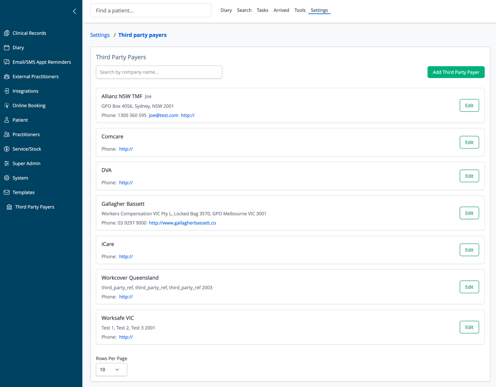Click the Patient person icon
The width and height of the screenshot is (496, 387).
[7, 120]
